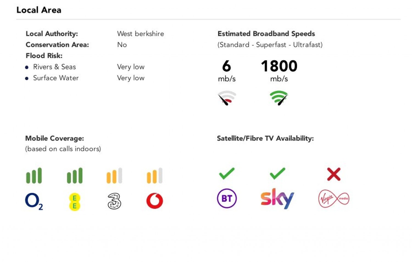Click the red slow broadband speed gauge
The height and width of the screenshot is (262, 412).
(x=227, y=98)
